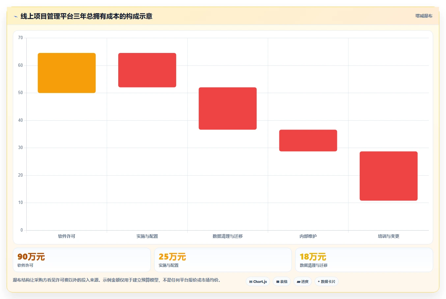The image size is (446, 299).
Task: Open the 18万元 数据清理与迁移 data card
Action: click(364, 260)
